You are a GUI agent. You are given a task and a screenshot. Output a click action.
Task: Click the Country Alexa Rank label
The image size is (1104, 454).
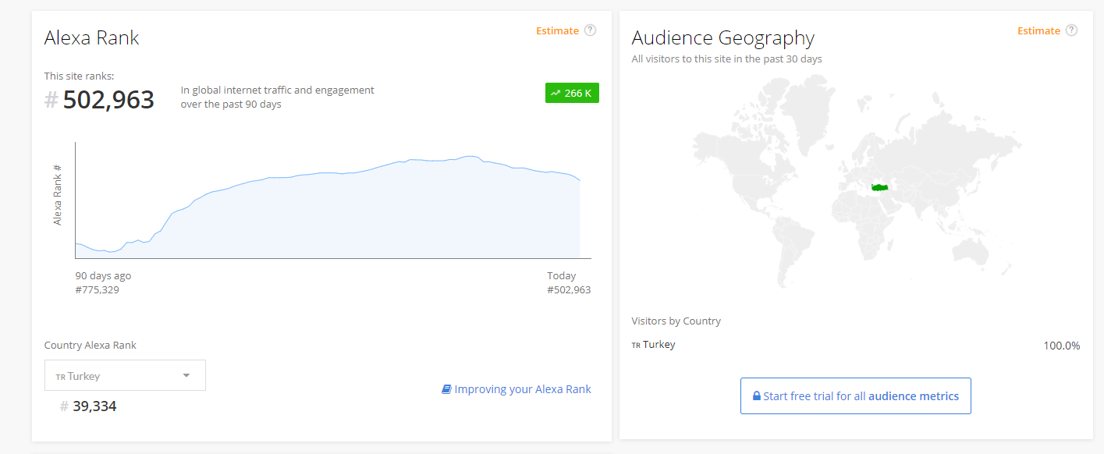(91, 345)
